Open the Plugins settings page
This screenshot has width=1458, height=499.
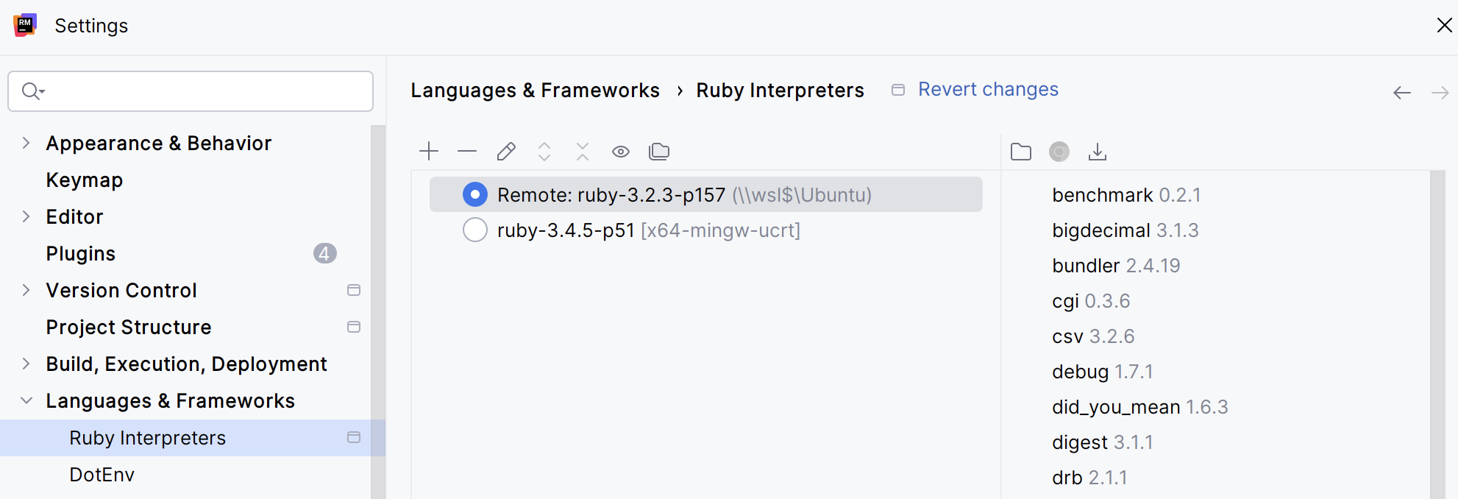(x=81, y=253)
